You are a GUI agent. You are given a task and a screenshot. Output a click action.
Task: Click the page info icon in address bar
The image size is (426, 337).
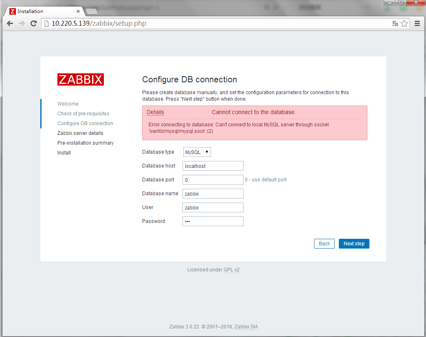point(47,24)
